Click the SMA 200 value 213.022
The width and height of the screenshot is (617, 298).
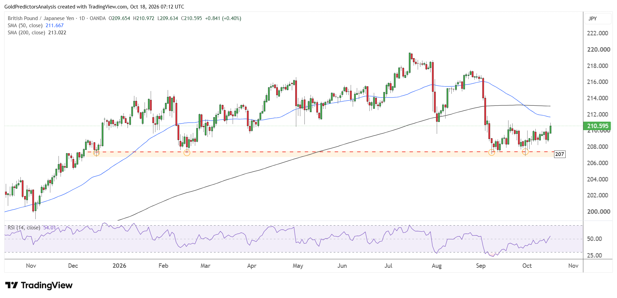[x=57, y=33]
